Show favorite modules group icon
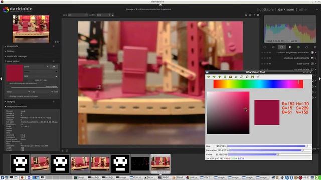This screenshot has width=321, height=180. tap(273, 47)
